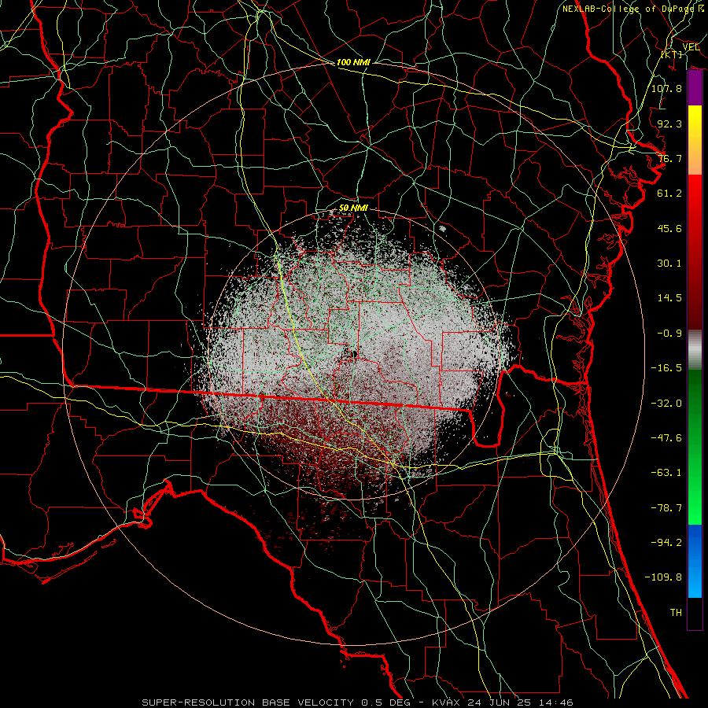Click the gray near-zero segment of scale

[695, 350]
